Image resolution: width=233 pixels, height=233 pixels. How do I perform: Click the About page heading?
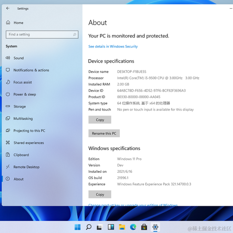click(x=98, y=22)
